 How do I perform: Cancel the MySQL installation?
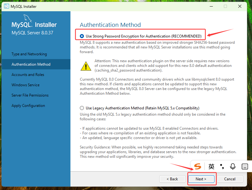click(x=230, y=179)
